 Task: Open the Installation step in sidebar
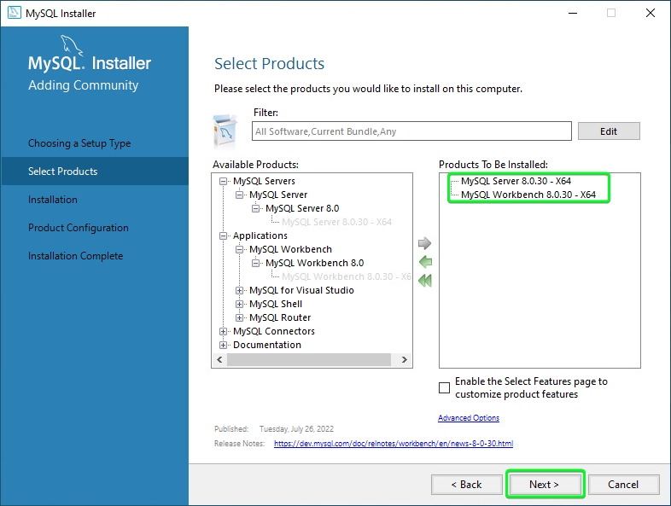[x=53, y=200]
